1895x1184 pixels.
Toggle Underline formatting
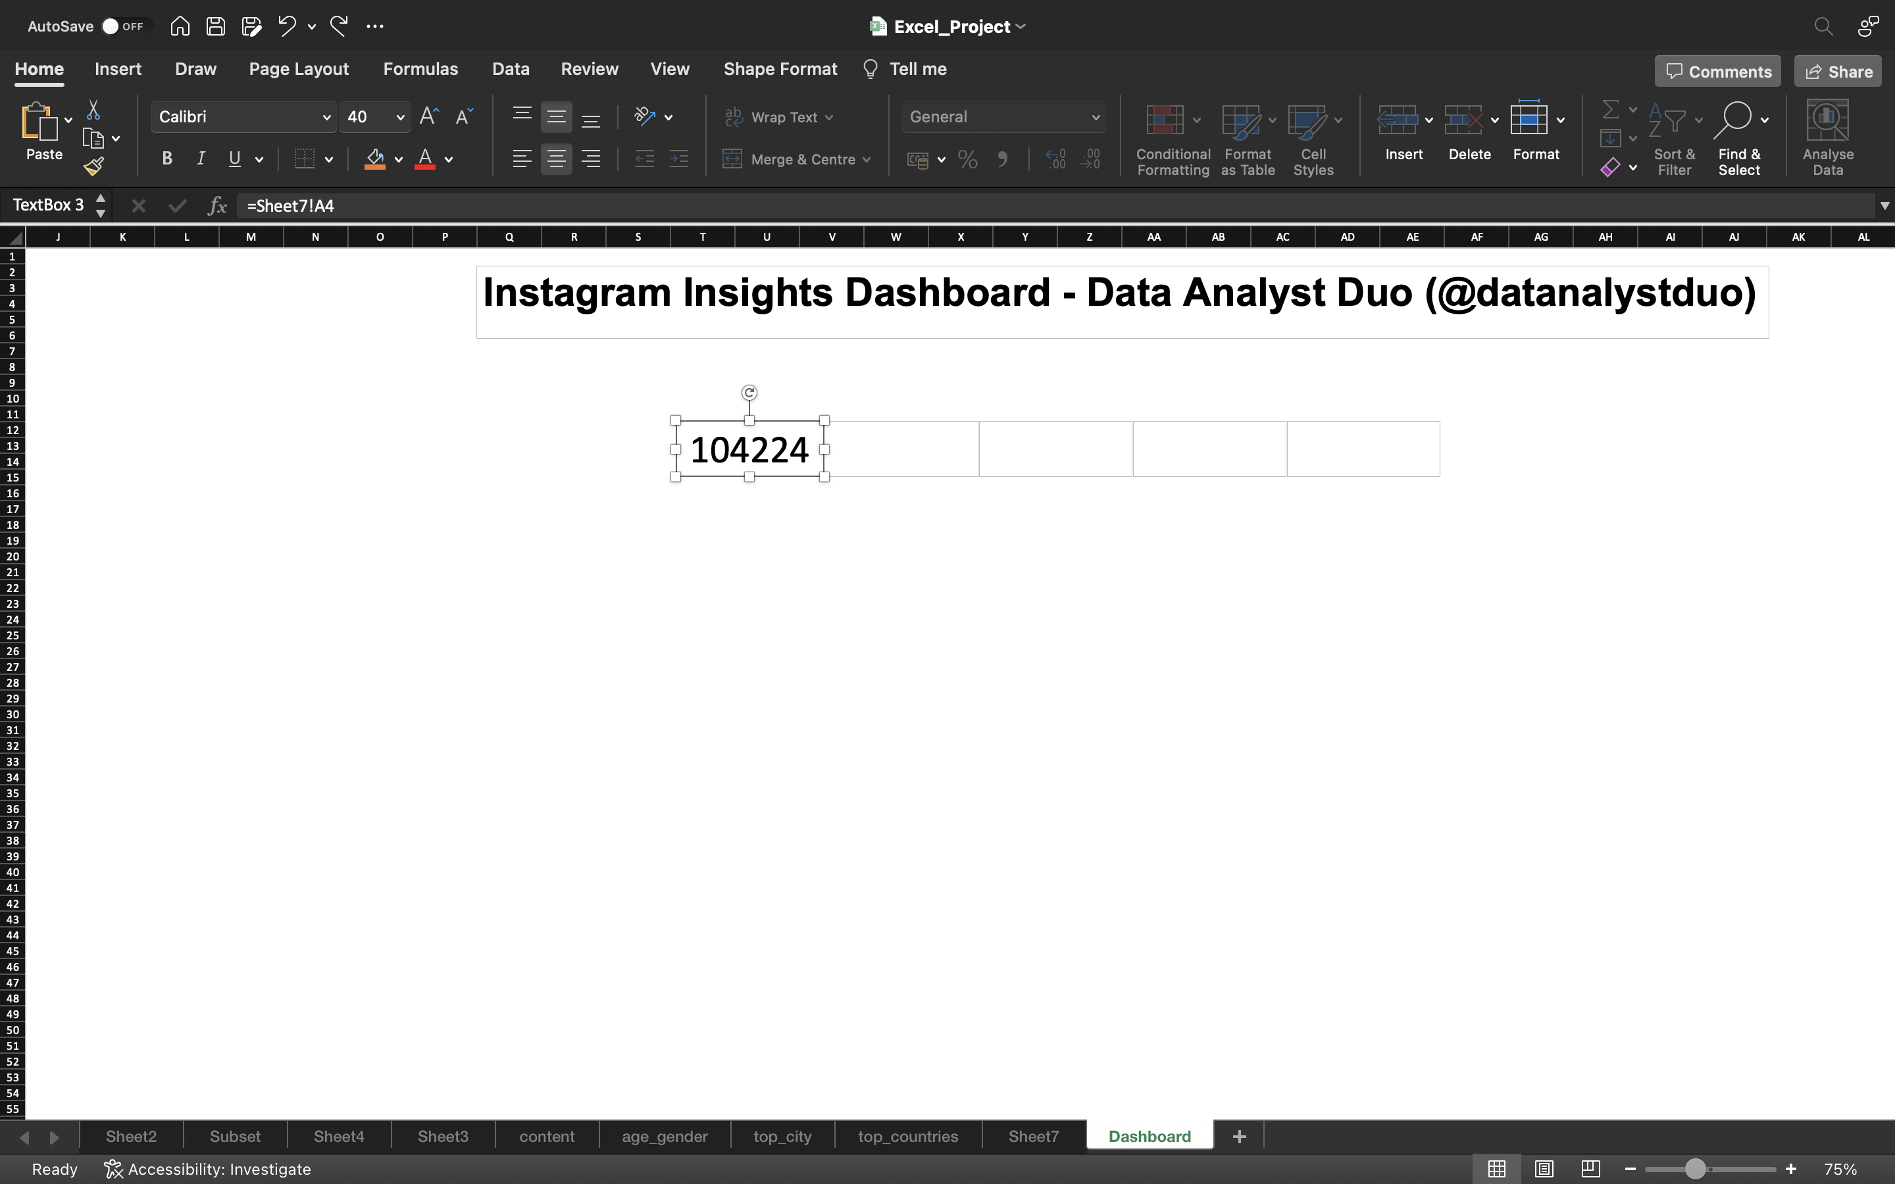tap(234, 159)
